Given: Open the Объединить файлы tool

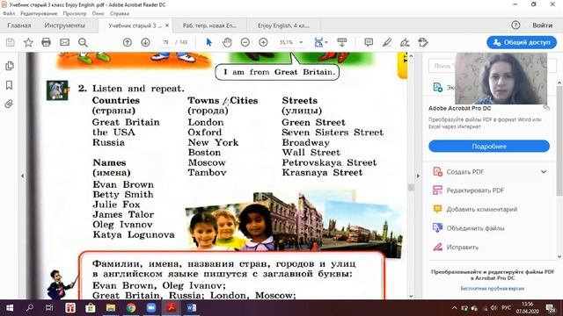Looking at the screenshot, I should tap(469, 228).
